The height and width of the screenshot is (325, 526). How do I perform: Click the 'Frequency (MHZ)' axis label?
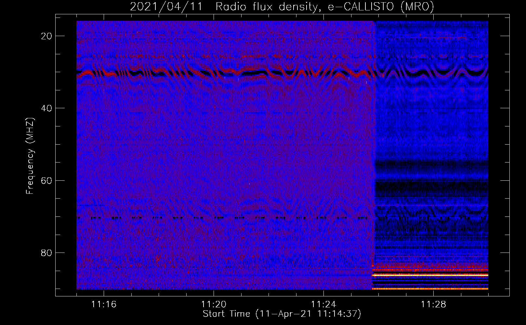(x=30, y=156)
